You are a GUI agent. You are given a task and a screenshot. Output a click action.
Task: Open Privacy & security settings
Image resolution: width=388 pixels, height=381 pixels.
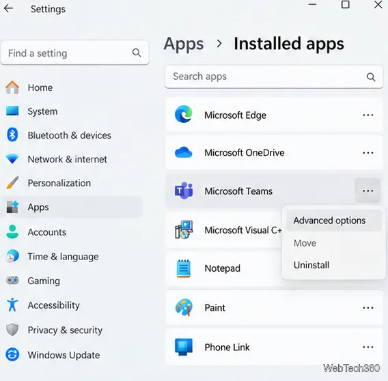[x=72, y=330]
